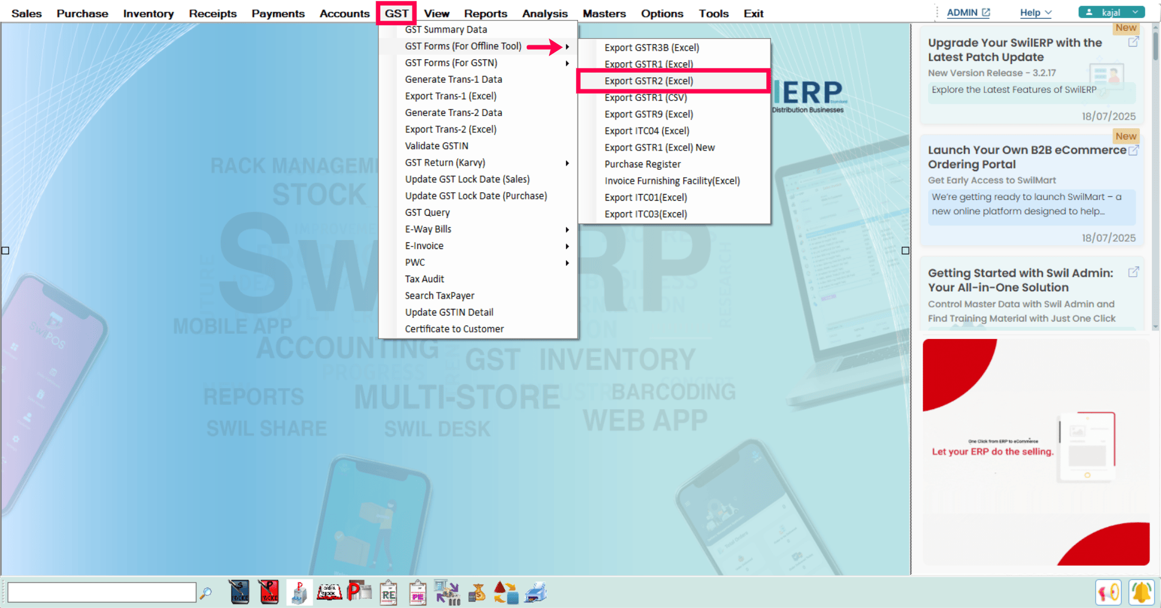Open the Accounts menu
The width and height of the screenshot is (1161, 608).
344,13
